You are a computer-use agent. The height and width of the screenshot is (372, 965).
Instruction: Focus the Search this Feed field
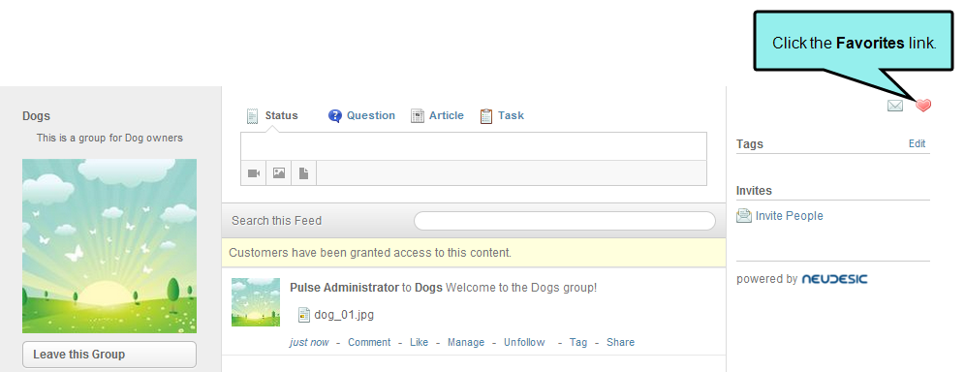pos(564,221)
